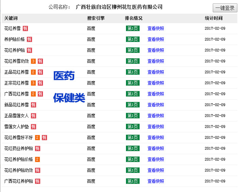Select keyword text 雪莲女人护垫
The width and height of the screenshot is (238, 192).
tap(17, 127)
